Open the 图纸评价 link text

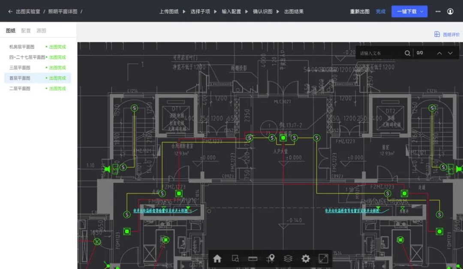pos(451,35)
